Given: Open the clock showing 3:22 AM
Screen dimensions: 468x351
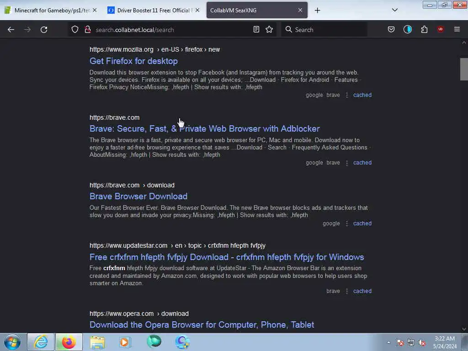Looking at the screenshot, I should (x=445, y=342).
